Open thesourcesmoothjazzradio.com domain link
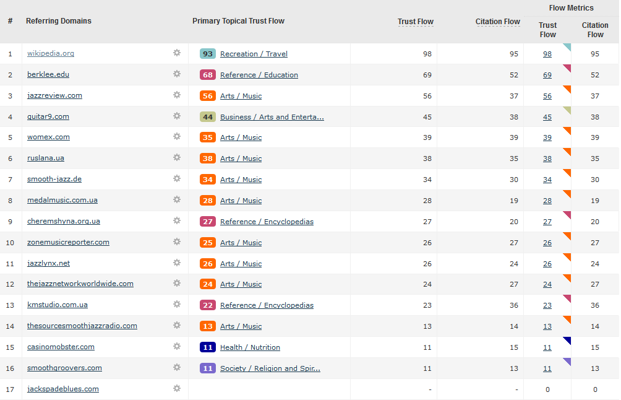Viewport: 621px width, 400px height. (82, 326)
